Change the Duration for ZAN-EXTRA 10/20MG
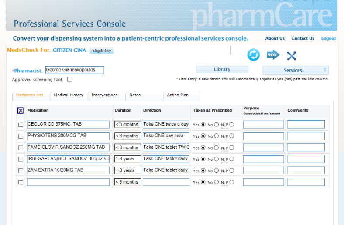344x225 pixels. [127, 170]
